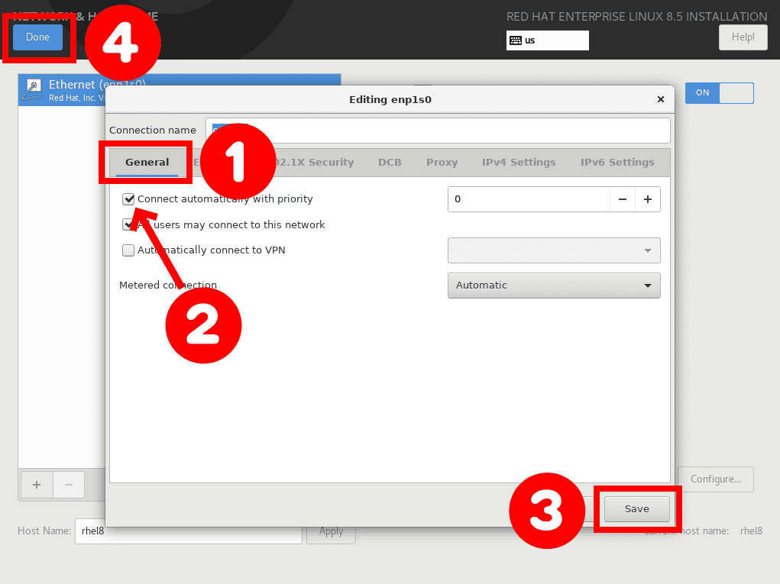Open the IPv4 Settings tab
The height and width of the screenshot is (584, 780).
tap(518, 162)
